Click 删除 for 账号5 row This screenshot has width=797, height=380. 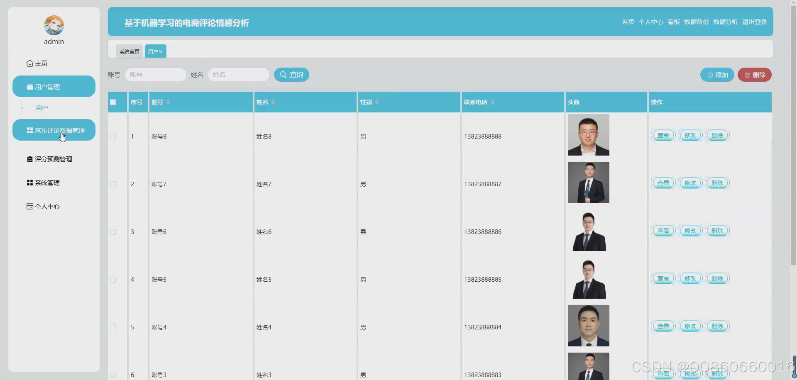[717, 278]
